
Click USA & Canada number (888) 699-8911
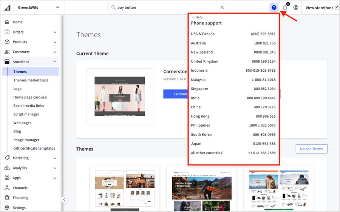pos(263,34)
